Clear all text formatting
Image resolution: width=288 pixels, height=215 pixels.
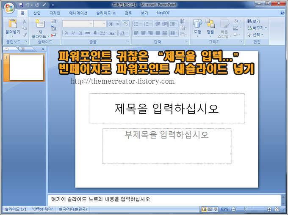click(x=126, y=24)
